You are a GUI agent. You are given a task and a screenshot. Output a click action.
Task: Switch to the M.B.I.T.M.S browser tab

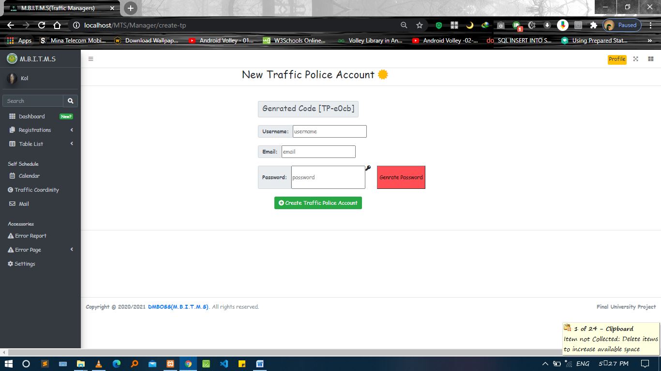coord(58,8)
